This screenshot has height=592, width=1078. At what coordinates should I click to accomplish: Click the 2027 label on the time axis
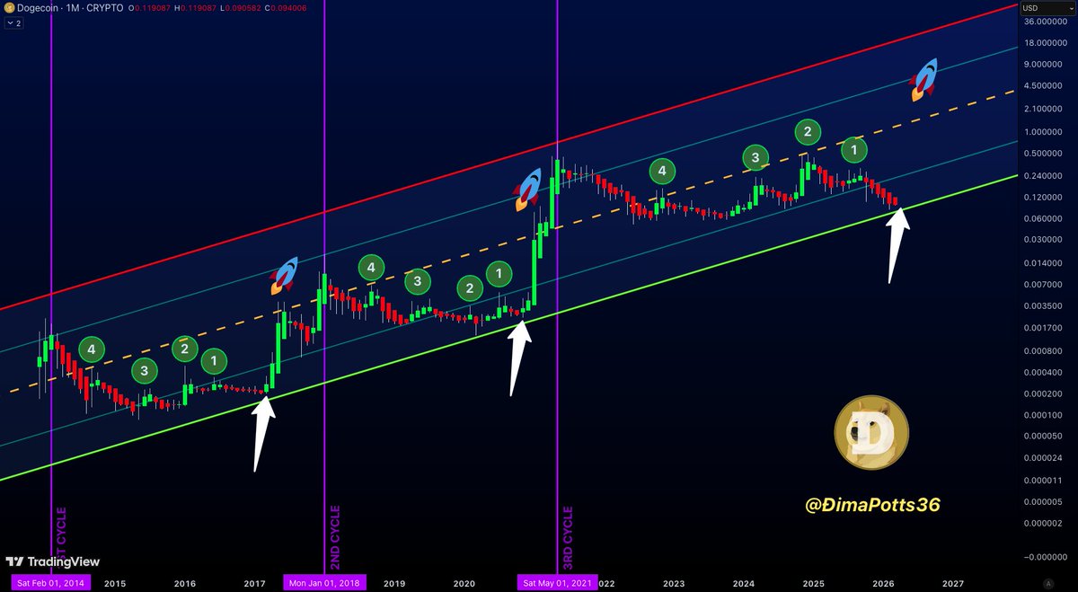click(953, 583)
